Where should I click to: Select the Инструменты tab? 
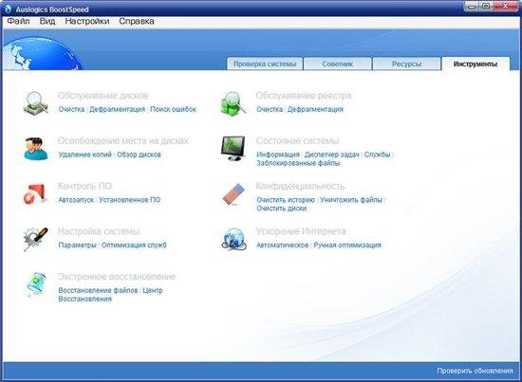(x=475, y=64)
